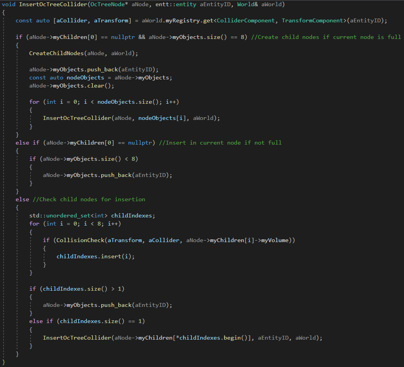Click "childIndexes.size() > 1" condition
This screenshot has width=404, height=367.
82,289
